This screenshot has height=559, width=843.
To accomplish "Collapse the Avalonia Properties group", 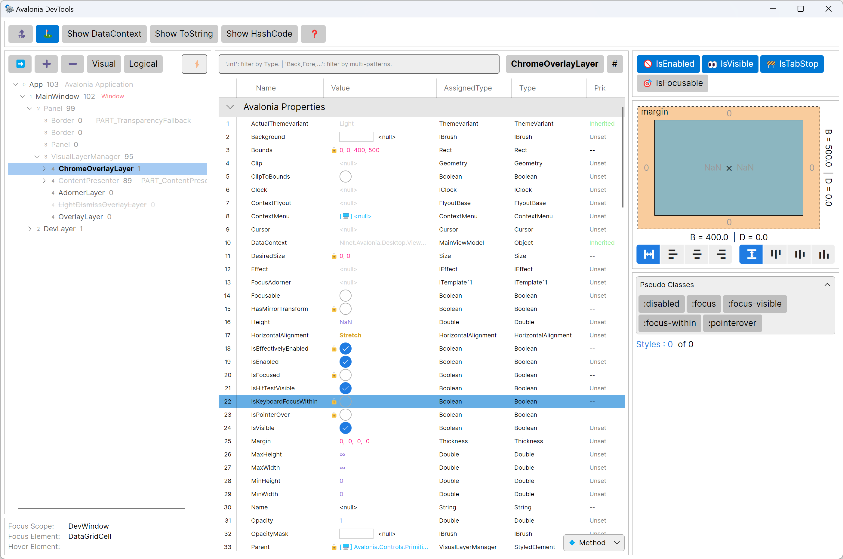I will [x=230, y=107].
